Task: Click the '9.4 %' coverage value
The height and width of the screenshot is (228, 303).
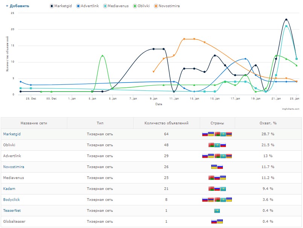Action: click(x=268, y=189)
